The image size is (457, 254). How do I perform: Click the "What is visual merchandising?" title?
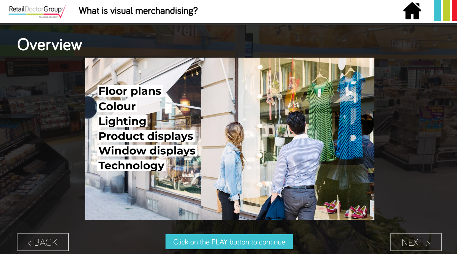click(138, 11)
